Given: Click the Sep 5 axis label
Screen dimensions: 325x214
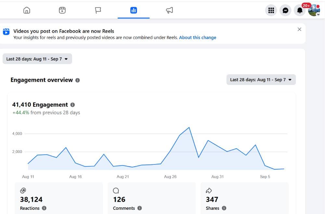Looking at the screenshot, I should [x=265, y=177].
